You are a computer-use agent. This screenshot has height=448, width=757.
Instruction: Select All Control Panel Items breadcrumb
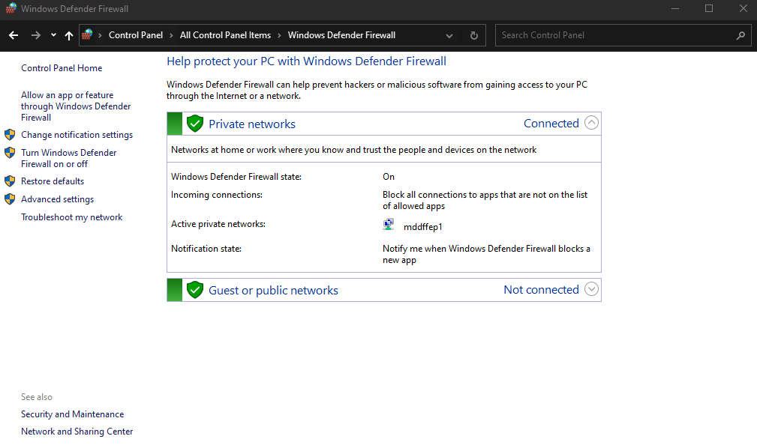click(226, 35)
